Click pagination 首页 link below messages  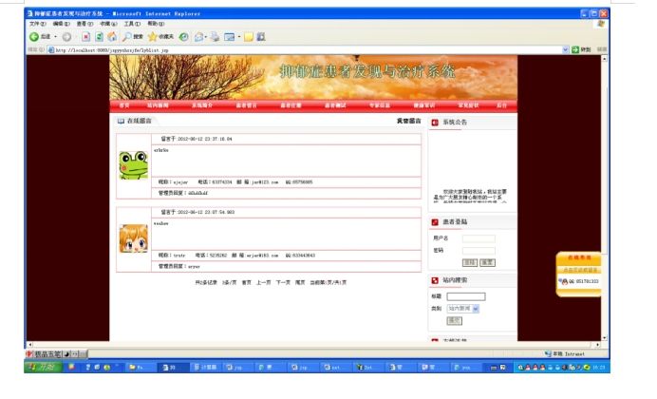247,283
